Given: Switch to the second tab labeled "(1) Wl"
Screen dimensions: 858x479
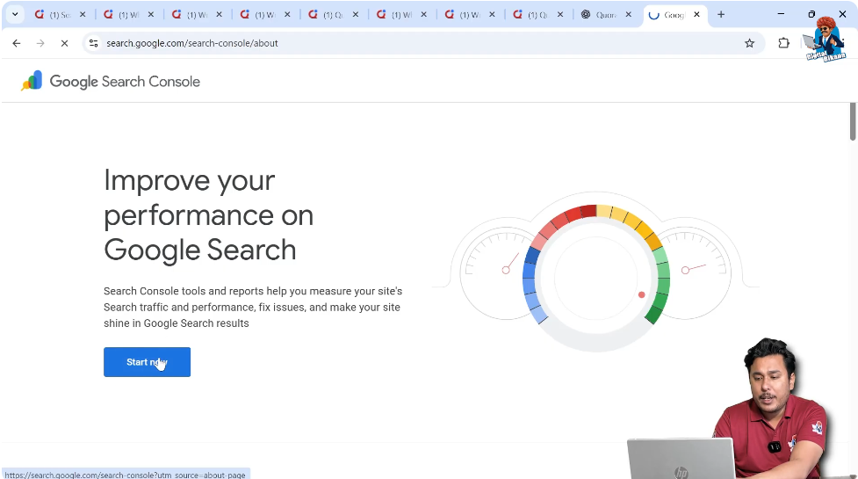Looking at the screenshot, I should coord(128,15).
